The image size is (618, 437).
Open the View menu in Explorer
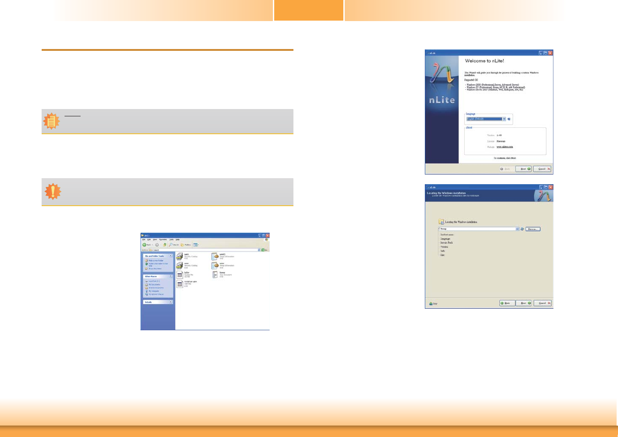click(155, 240)
